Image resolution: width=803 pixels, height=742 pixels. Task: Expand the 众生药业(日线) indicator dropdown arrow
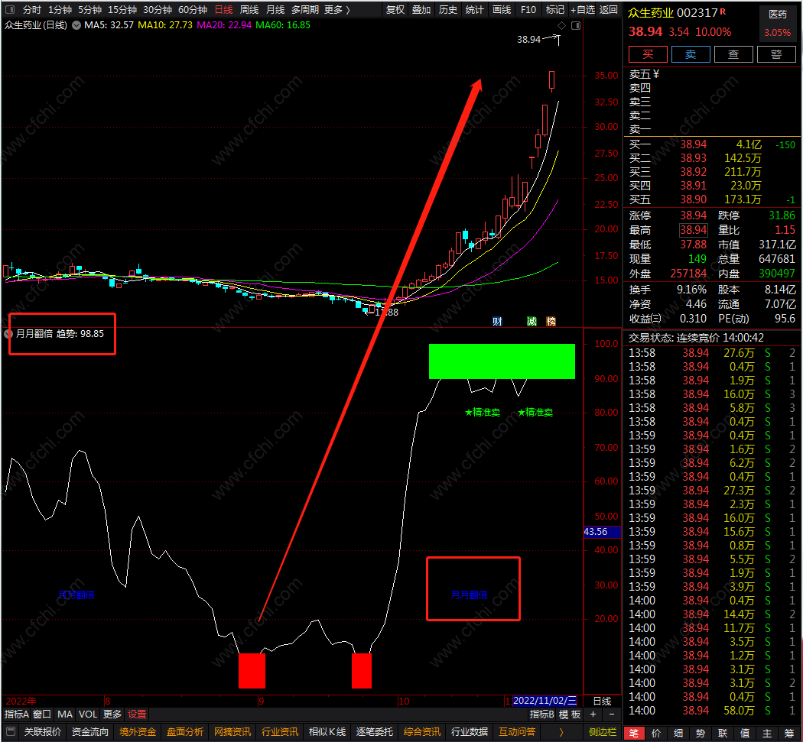pos(76,25)
